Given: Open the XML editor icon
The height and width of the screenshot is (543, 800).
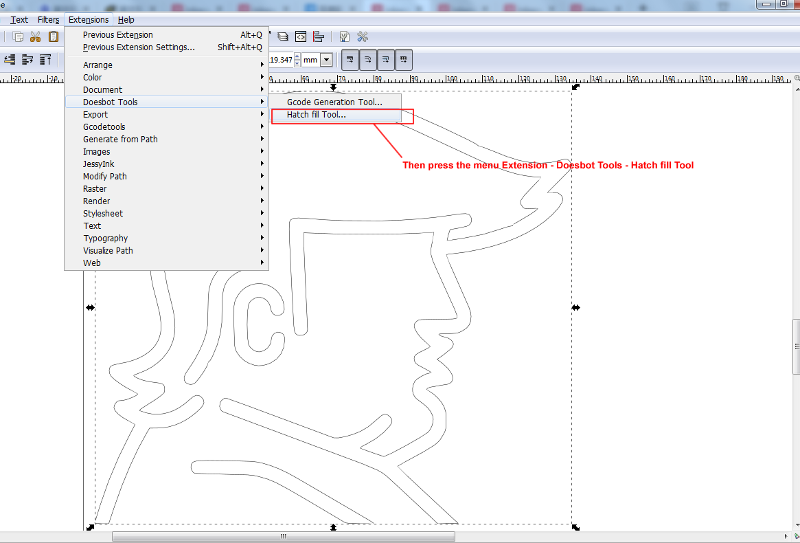Looking at the screenshot, I should point(301,36).
